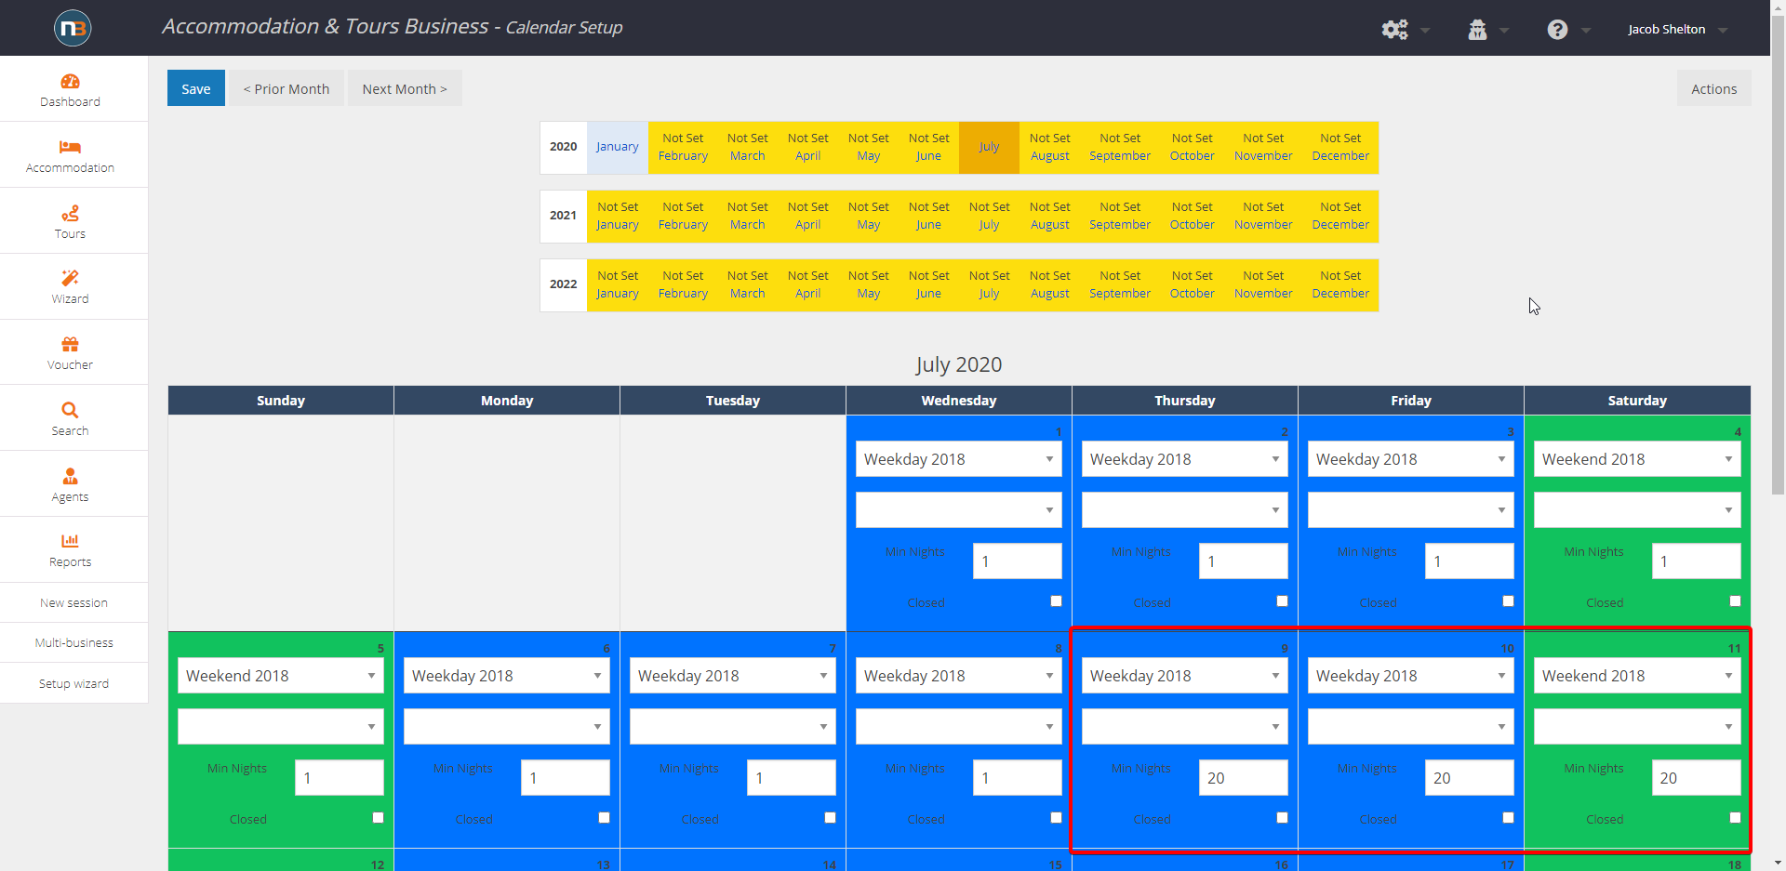Click the vertical page scrollbar
Image resolution: width=1786 pixels, height=871 pixels.
coord(1778,256)
